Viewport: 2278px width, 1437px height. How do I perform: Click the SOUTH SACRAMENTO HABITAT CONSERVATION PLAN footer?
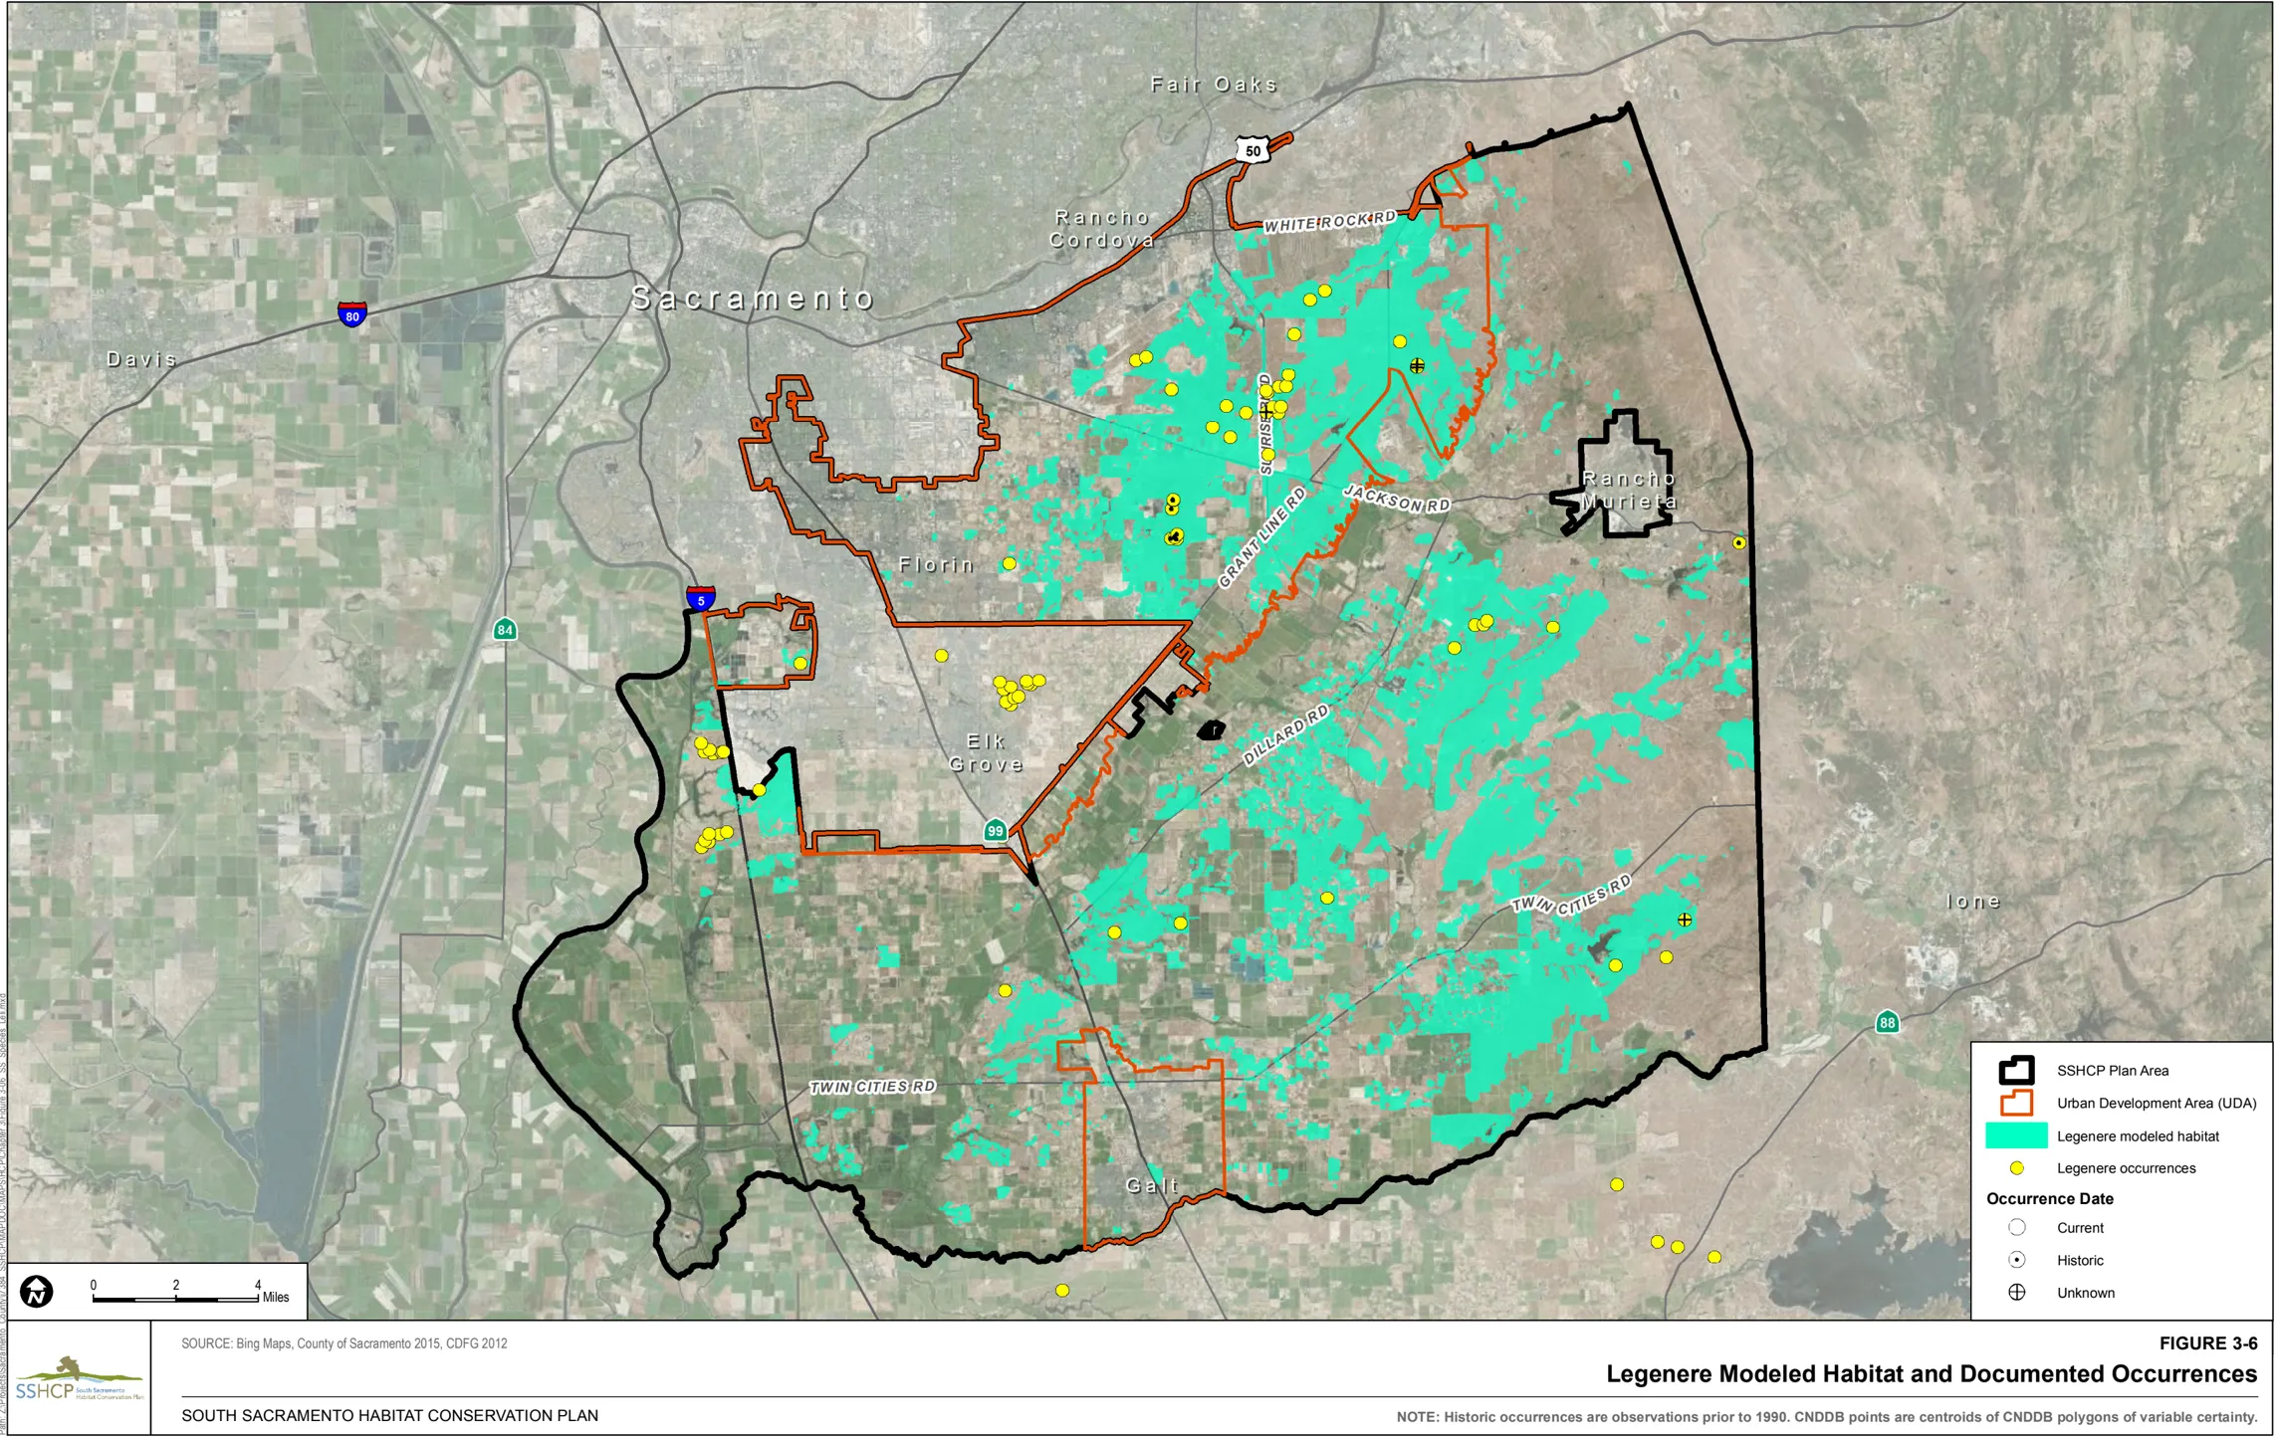[389, 1415]
